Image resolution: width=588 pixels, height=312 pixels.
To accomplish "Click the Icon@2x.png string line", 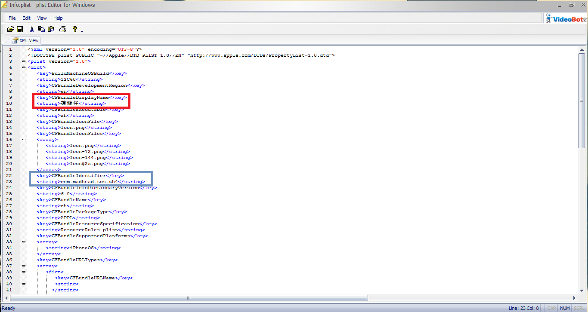I will [x=88, y=164].
